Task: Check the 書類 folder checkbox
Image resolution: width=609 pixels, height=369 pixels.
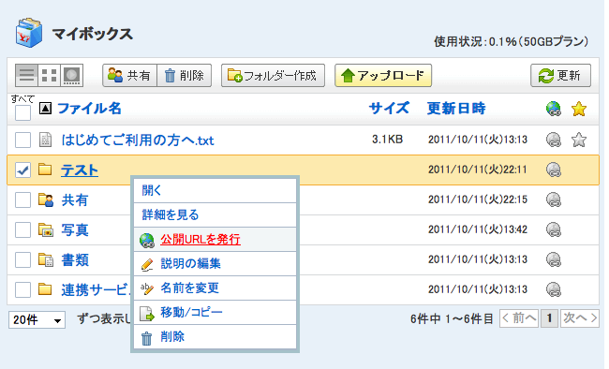Action: pos(22,259)
